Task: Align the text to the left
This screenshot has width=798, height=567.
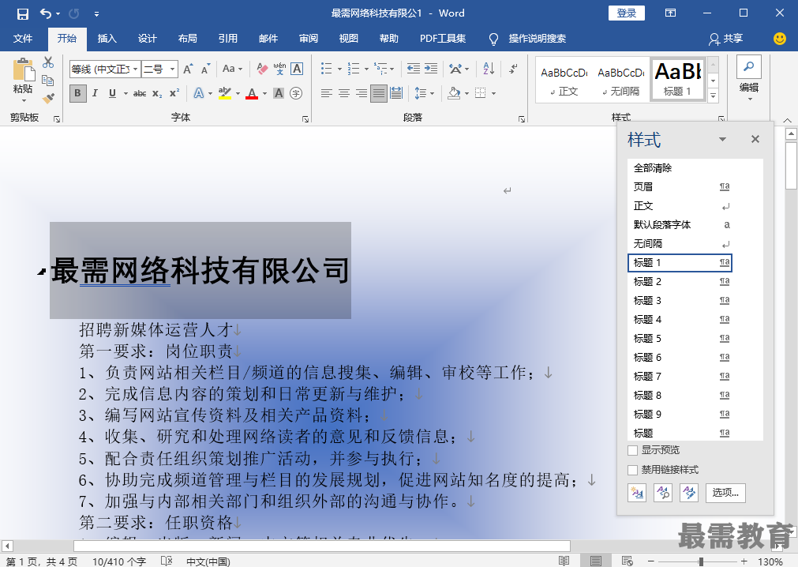Action: tap(326, 93)
